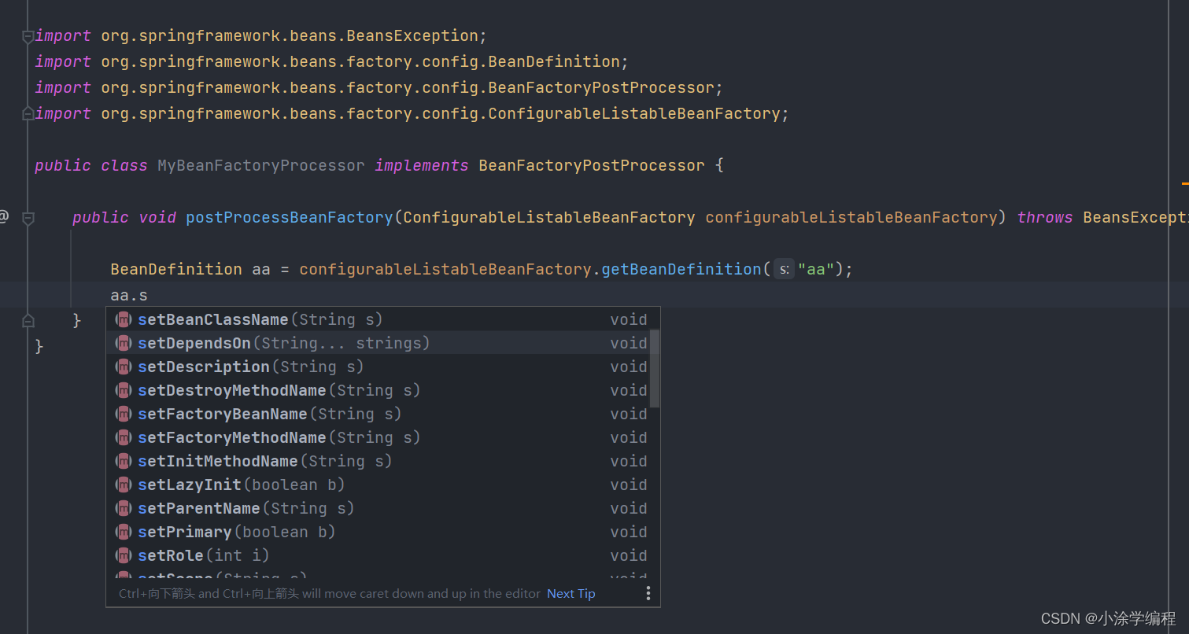
Task: Click method icon beside setRole
Action: tap(124, 555)
